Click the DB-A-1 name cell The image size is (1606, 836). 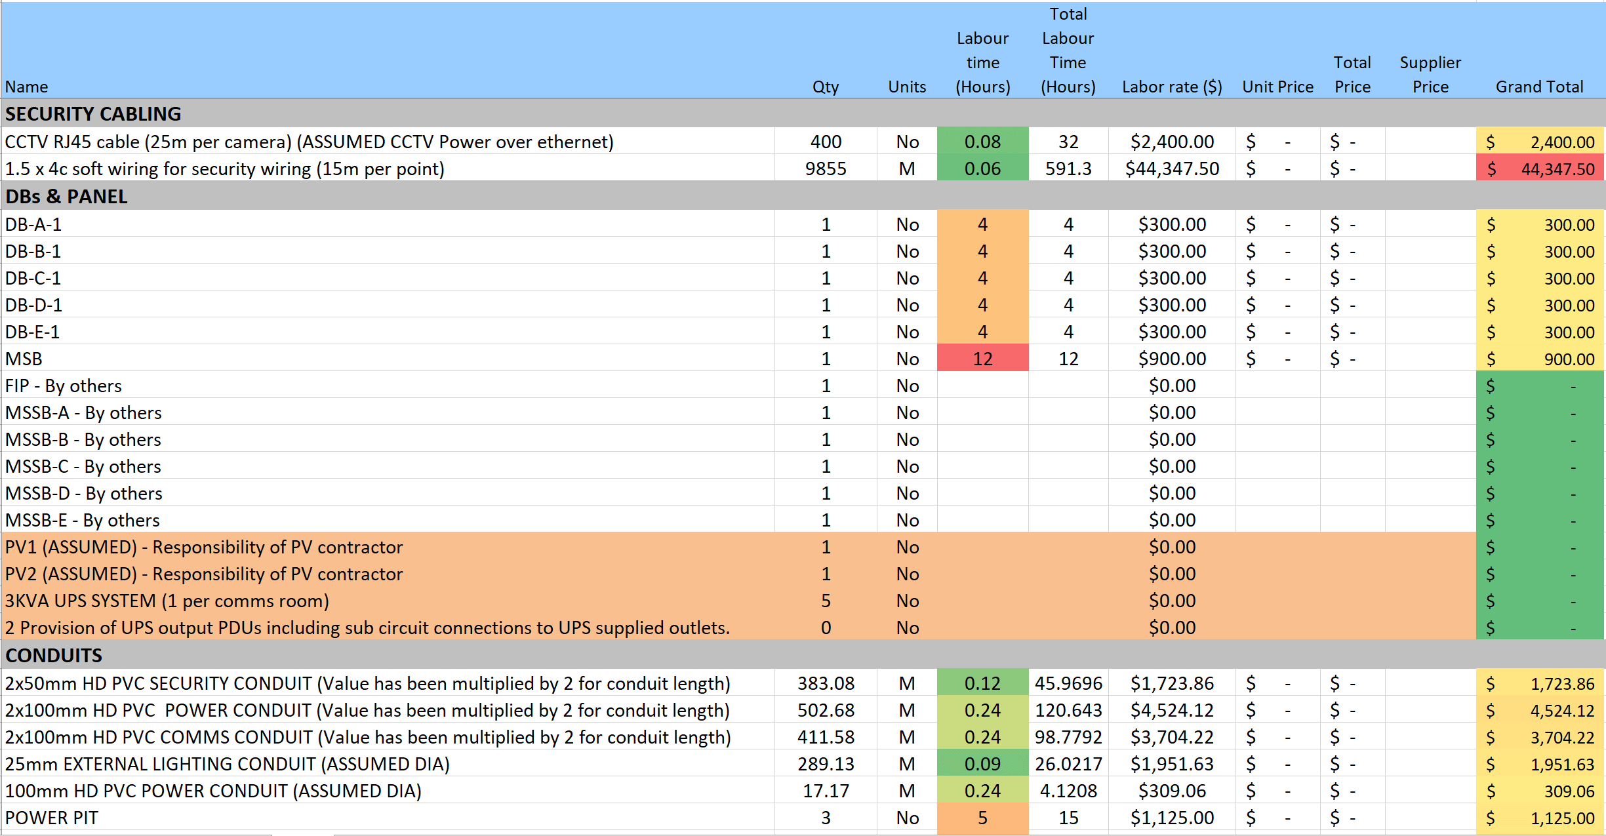tap(34, 224)
